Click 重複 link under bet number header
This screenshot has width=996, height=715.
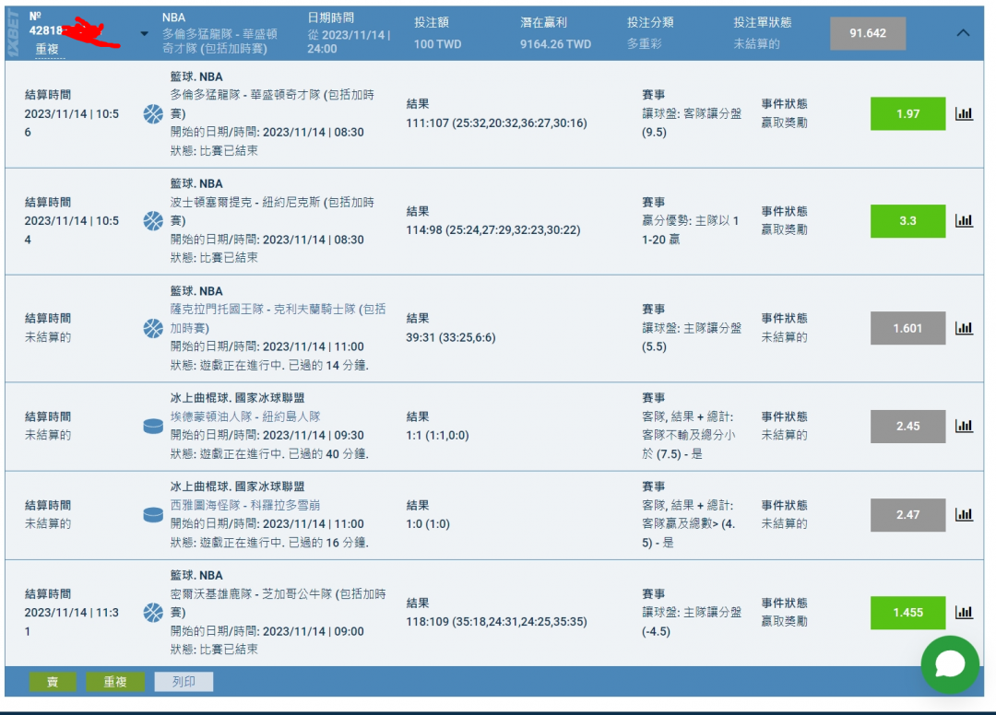tap(47, 50)
